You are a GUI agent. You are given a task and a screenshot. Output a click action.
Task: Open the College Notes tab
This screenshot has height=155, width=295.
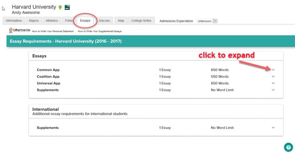141,21
